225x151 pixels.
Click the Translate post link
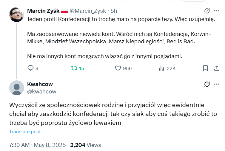coord(25,132)
